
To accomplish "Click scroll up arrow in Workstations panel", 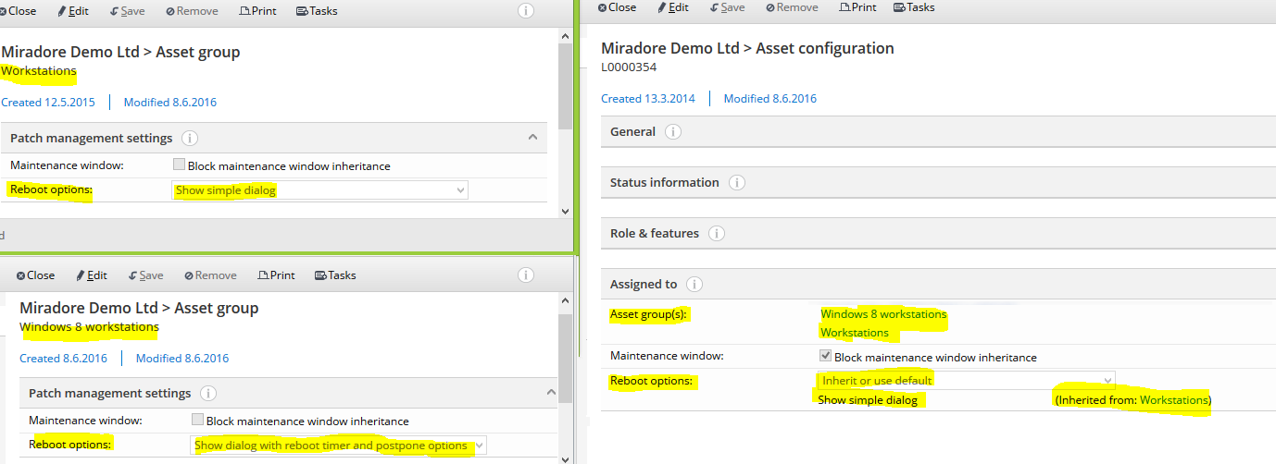I will point(566,36).
